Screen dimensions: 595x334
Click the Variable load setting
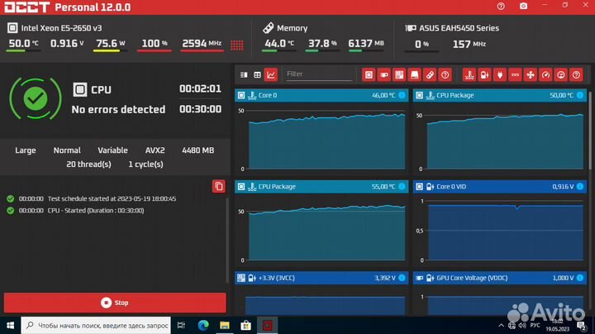coord(112,150)
